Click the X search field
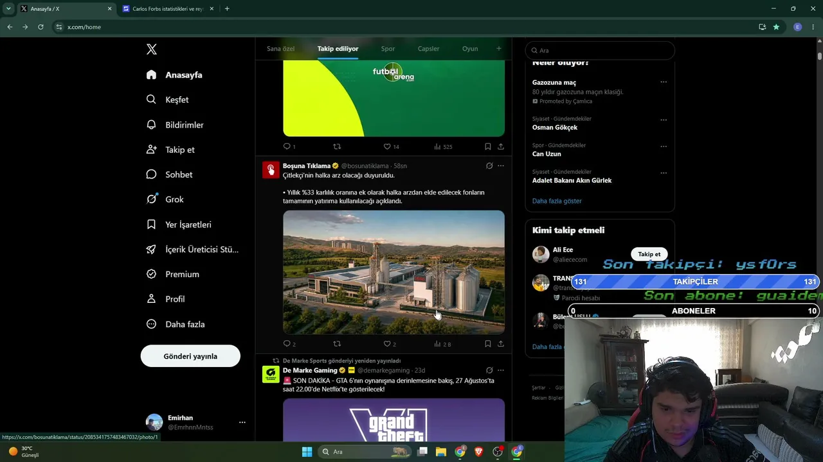The image size is (823, 462). click(600, 50)
